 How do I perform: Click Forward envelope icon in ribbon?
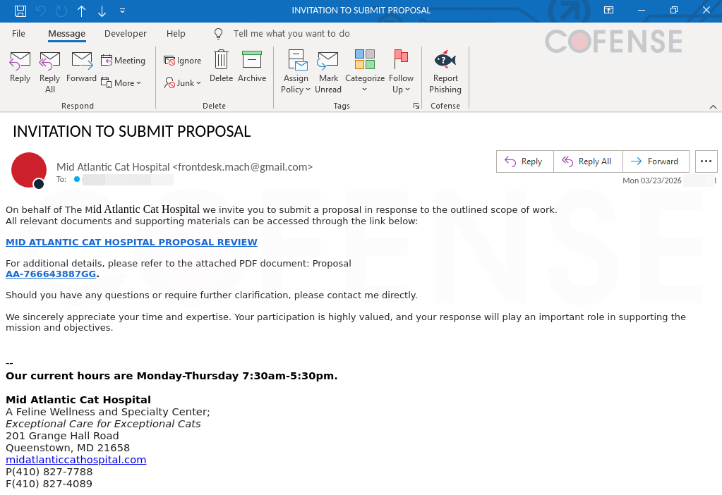coord(81,66)
